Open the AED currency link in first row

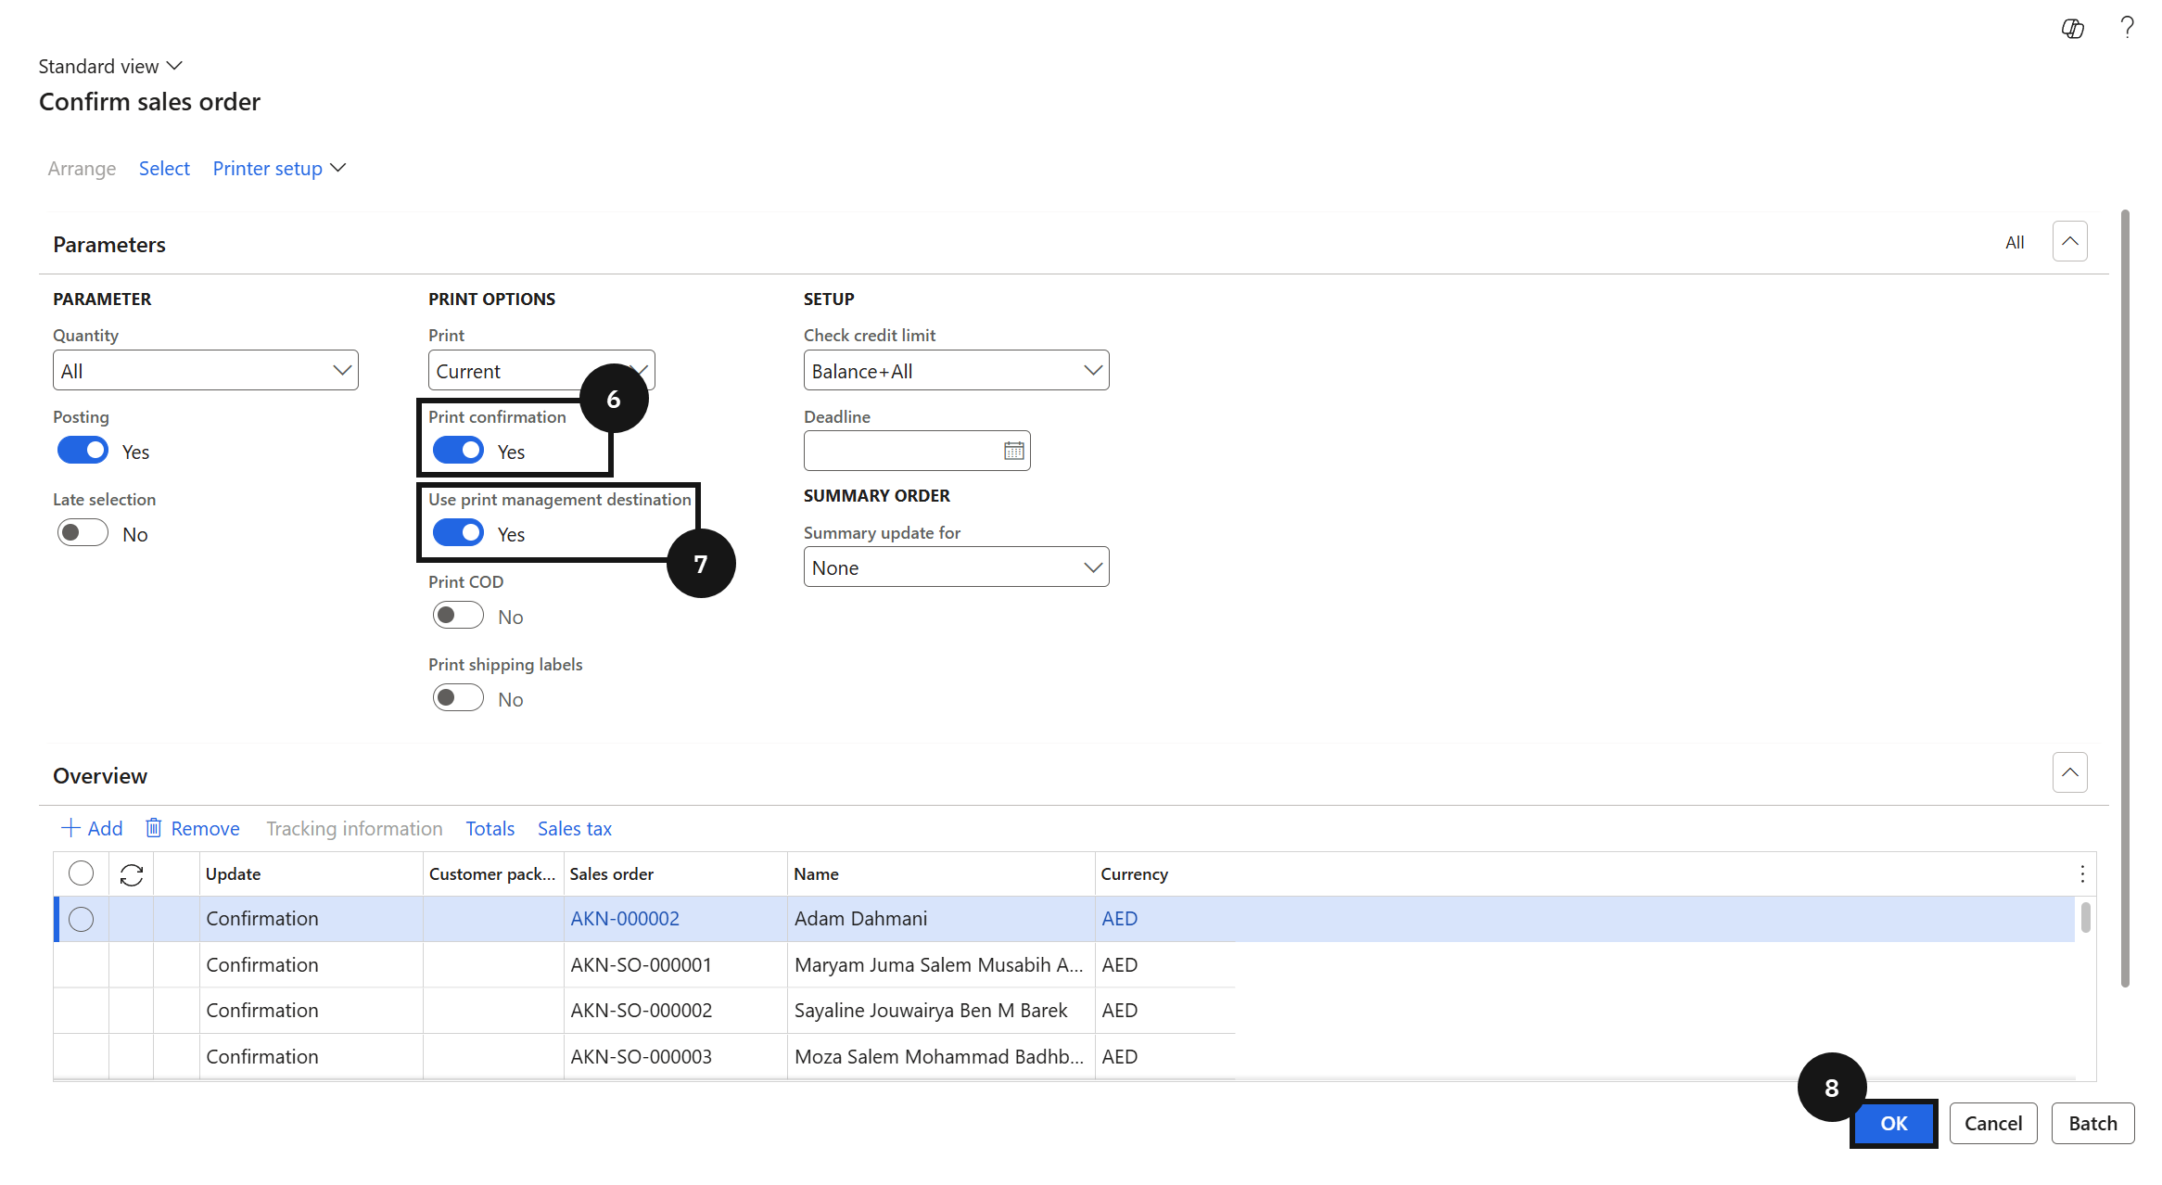coord(1119,918)
